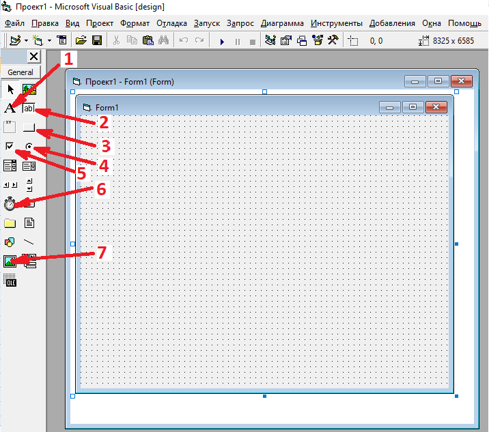
Task: Toggle the Toolbox with hammer-wrench icon
Action: (333, 40)
